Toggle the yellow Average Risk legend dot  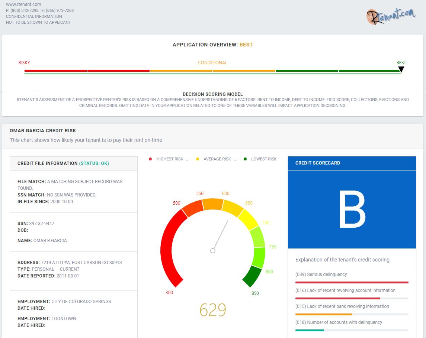point(198,159)
